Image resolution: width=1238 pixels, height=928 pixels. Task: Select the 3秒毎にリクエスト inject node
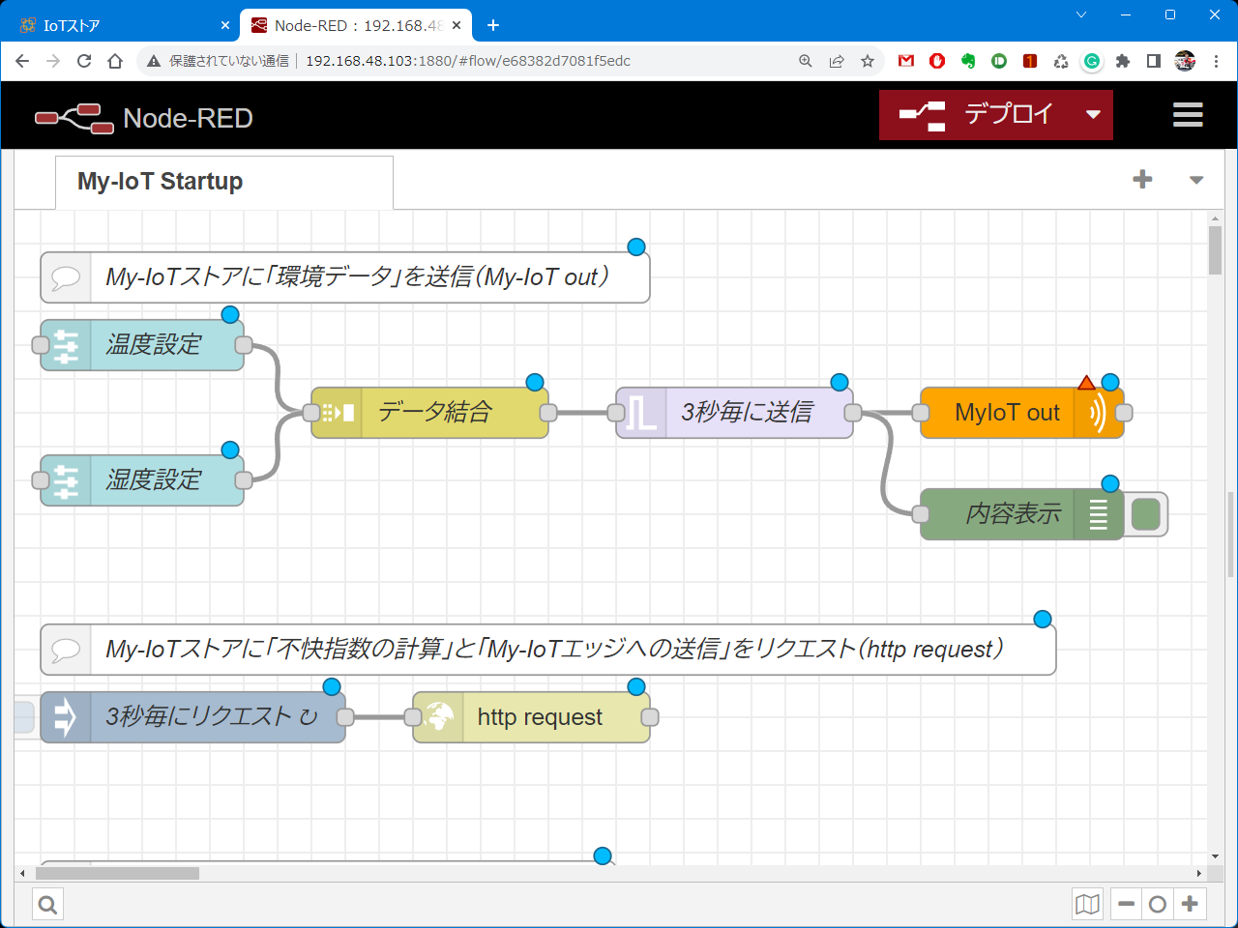click(x=192, y=717)
